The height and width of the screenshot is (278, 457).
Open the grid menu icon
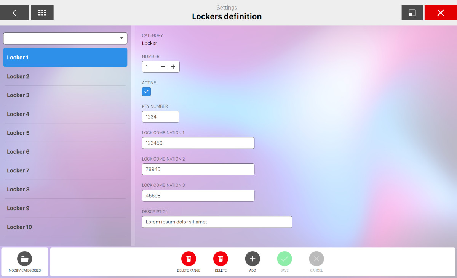pyautogui.click(x=42, y=13)
